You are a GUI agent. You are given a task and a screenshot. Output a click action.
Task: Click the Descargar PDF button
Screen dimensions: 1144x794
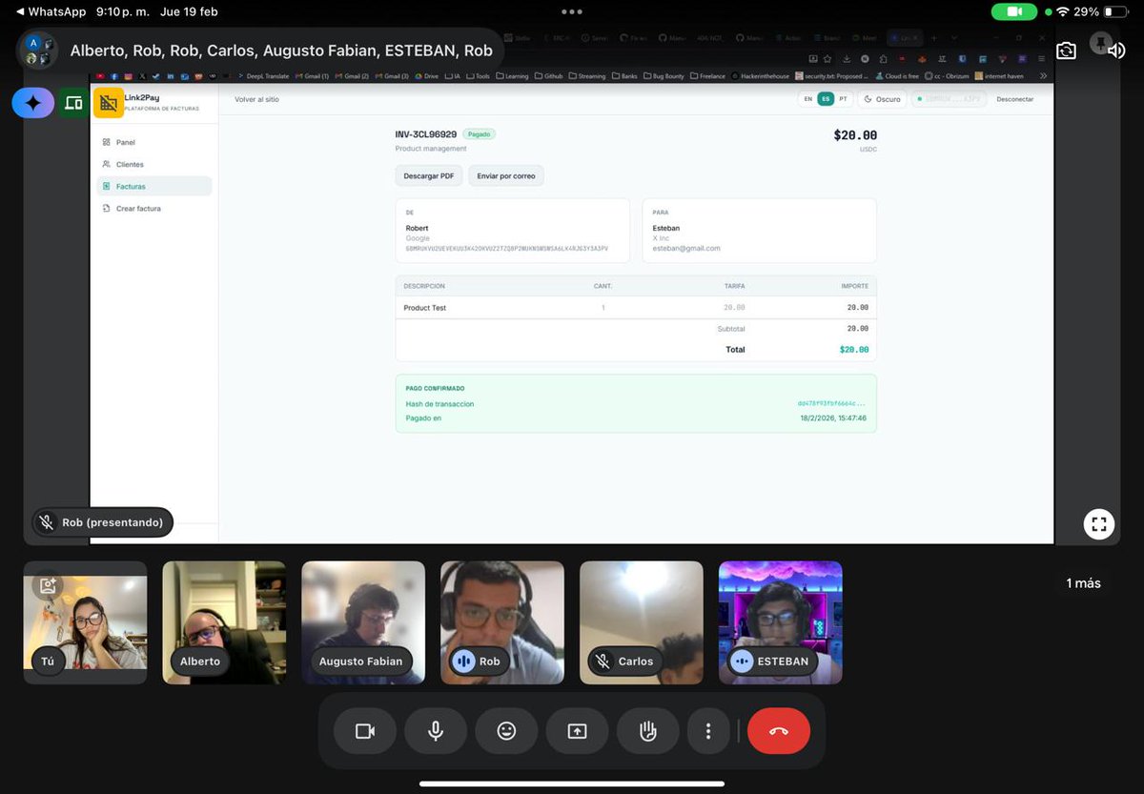[429, 176]
